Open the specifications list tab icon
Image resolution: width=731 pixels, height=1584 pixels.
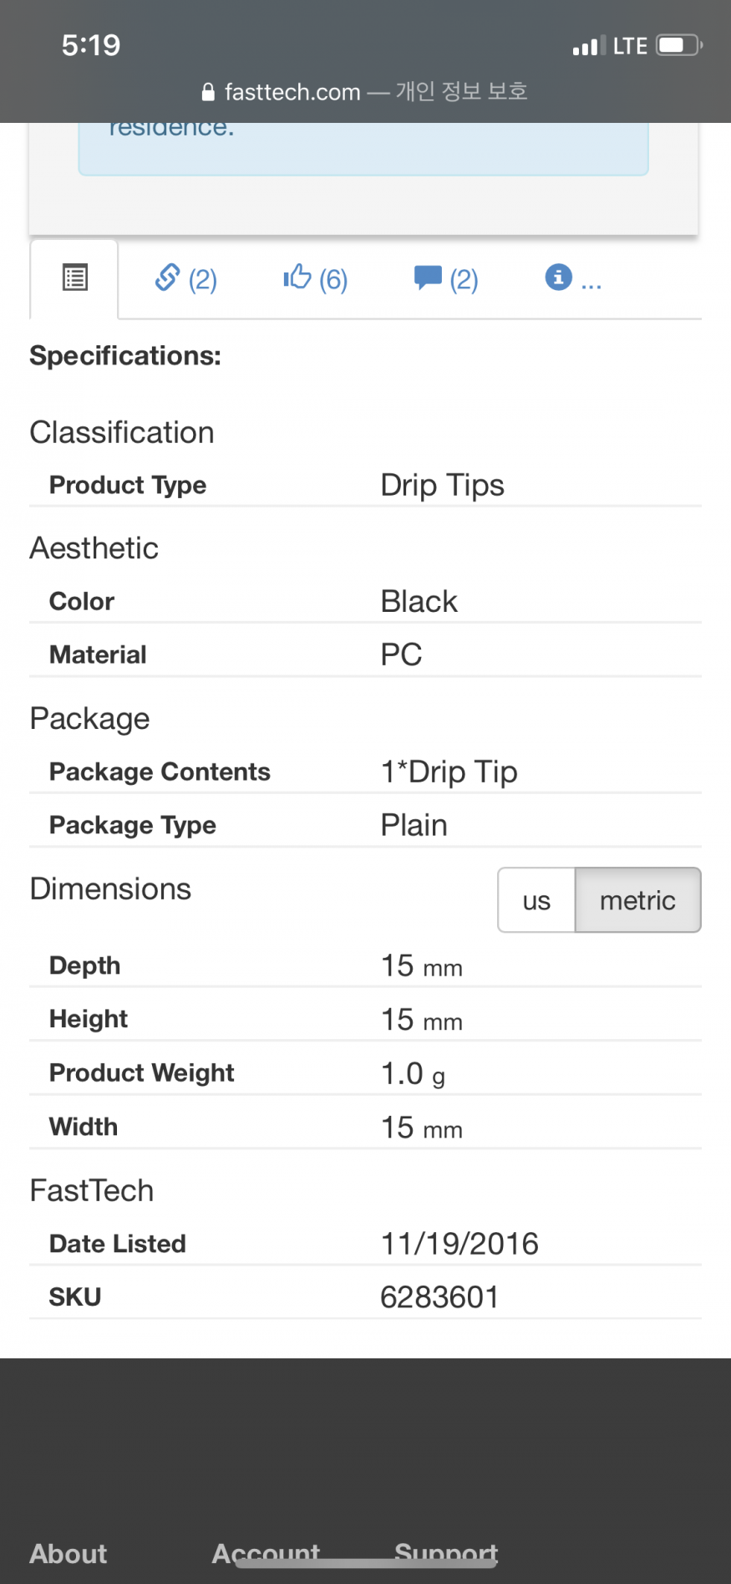coord(75,278)
